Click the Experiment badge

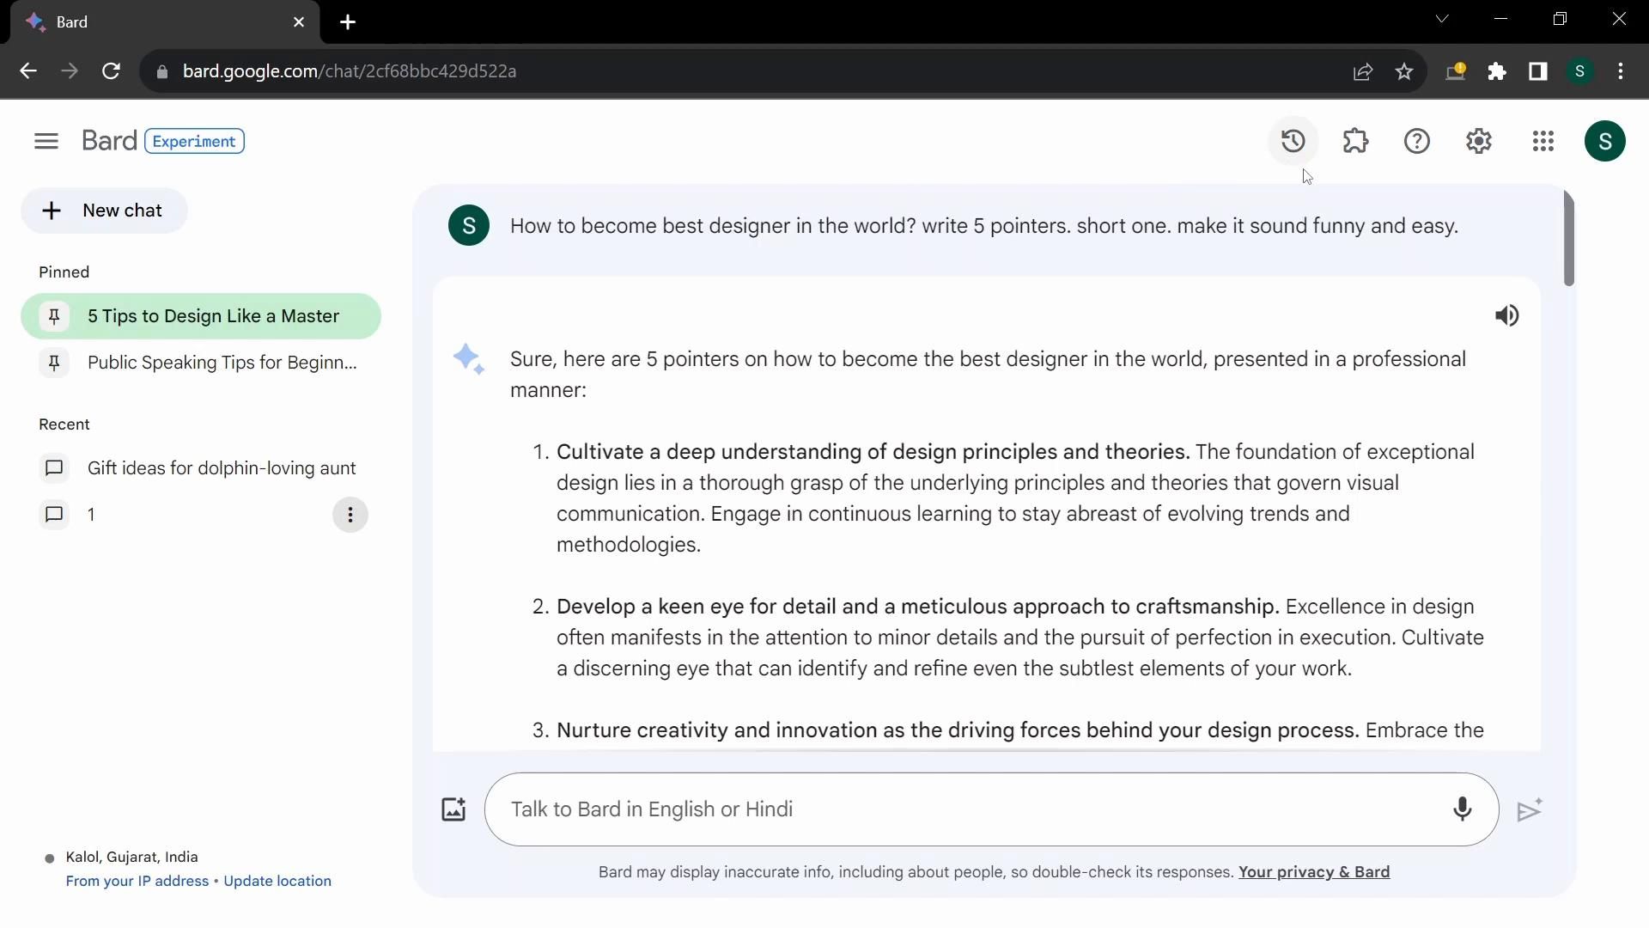pos(194,141)
